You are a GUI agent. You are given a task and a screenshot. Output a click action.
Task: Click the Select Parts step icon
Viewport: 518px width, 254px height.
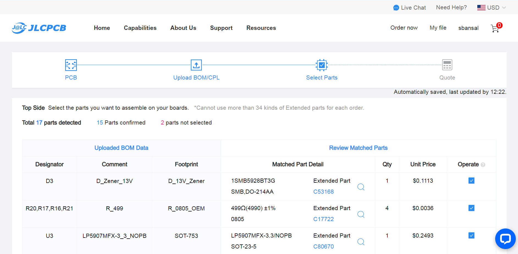tap(322, 65)
